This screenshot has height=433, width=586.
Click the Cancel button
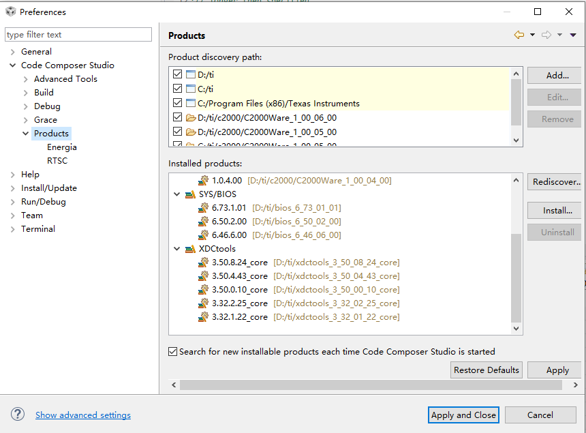click(540, 415)
